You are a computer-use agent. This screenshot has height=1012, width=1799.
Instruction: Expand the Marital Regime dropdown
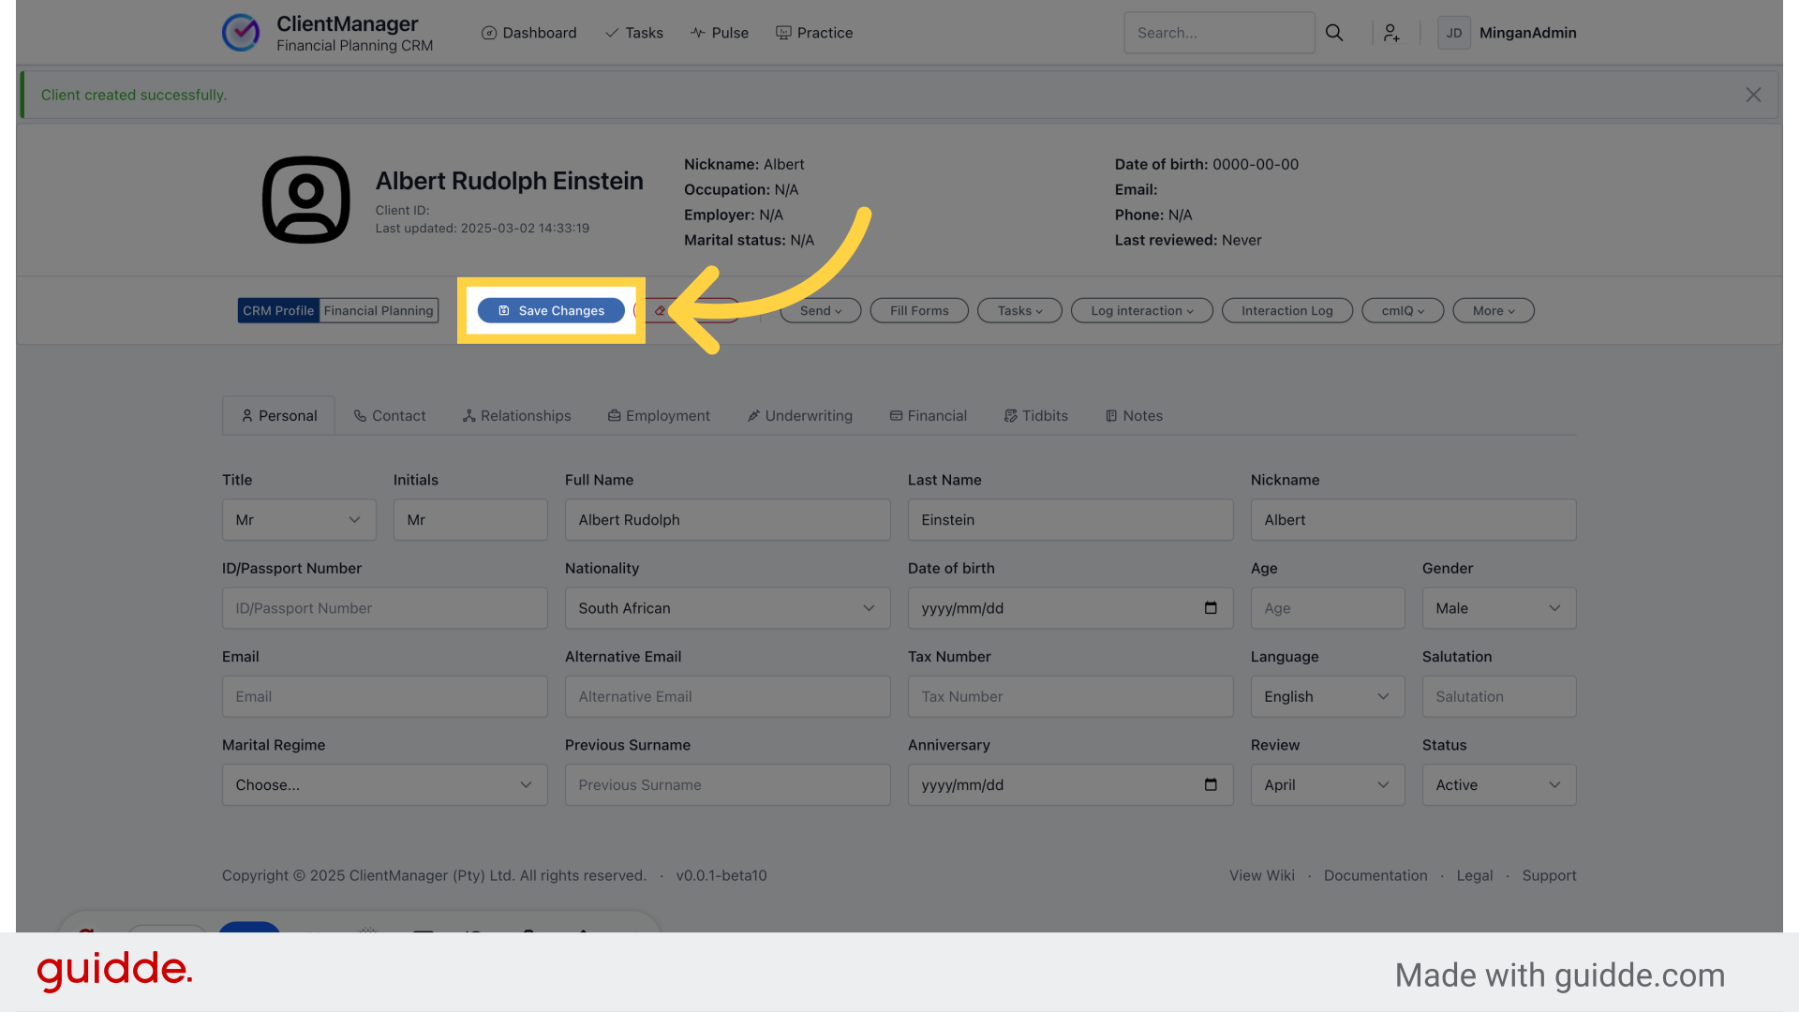coord(384,785)
